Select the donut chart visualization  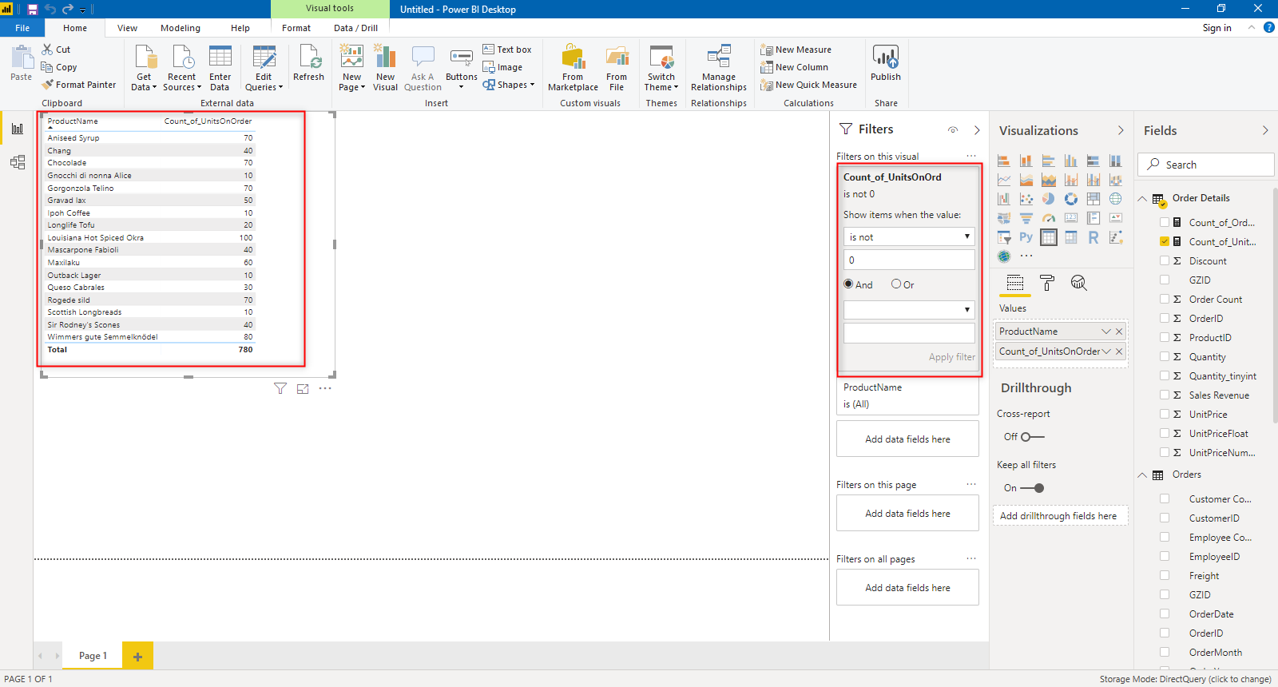[x=1071, y=199]
